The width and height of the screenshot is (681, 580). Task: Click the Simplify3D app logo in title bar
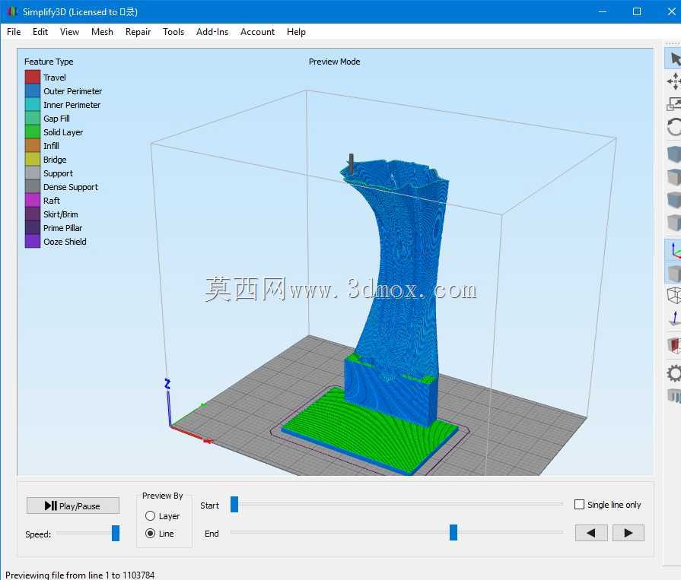pos(11,11)
